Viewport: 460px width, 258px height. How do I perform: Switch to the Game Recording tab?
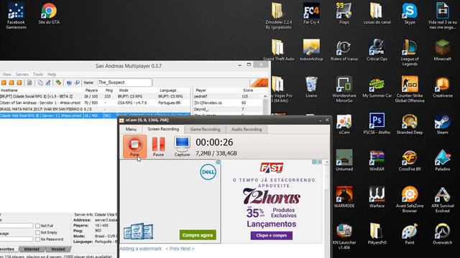pyautogui.click(x=205, y=129)
